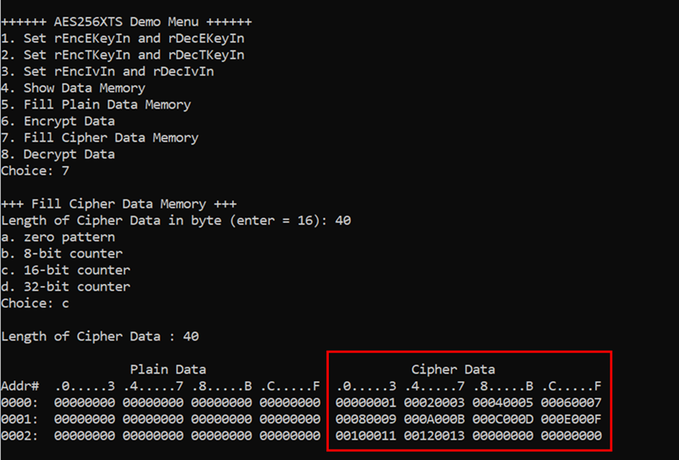Viewport: 679px width, 460px height.
Task: Click the length value 40 after enter prompt
Action: click(343, 221)
